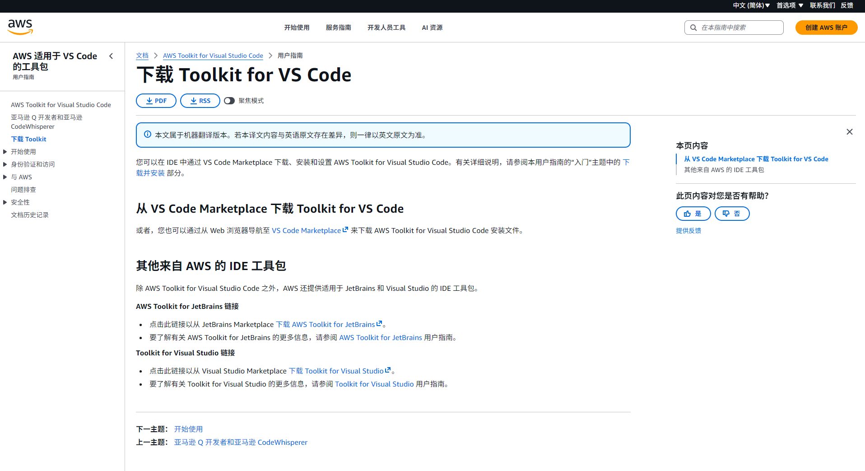Download the page as PDF
865x471 pixels.
coord(156,100)
